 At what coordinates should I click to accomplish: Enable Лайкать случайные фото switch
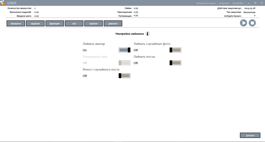pyautogui.click(x=175, y=50)
